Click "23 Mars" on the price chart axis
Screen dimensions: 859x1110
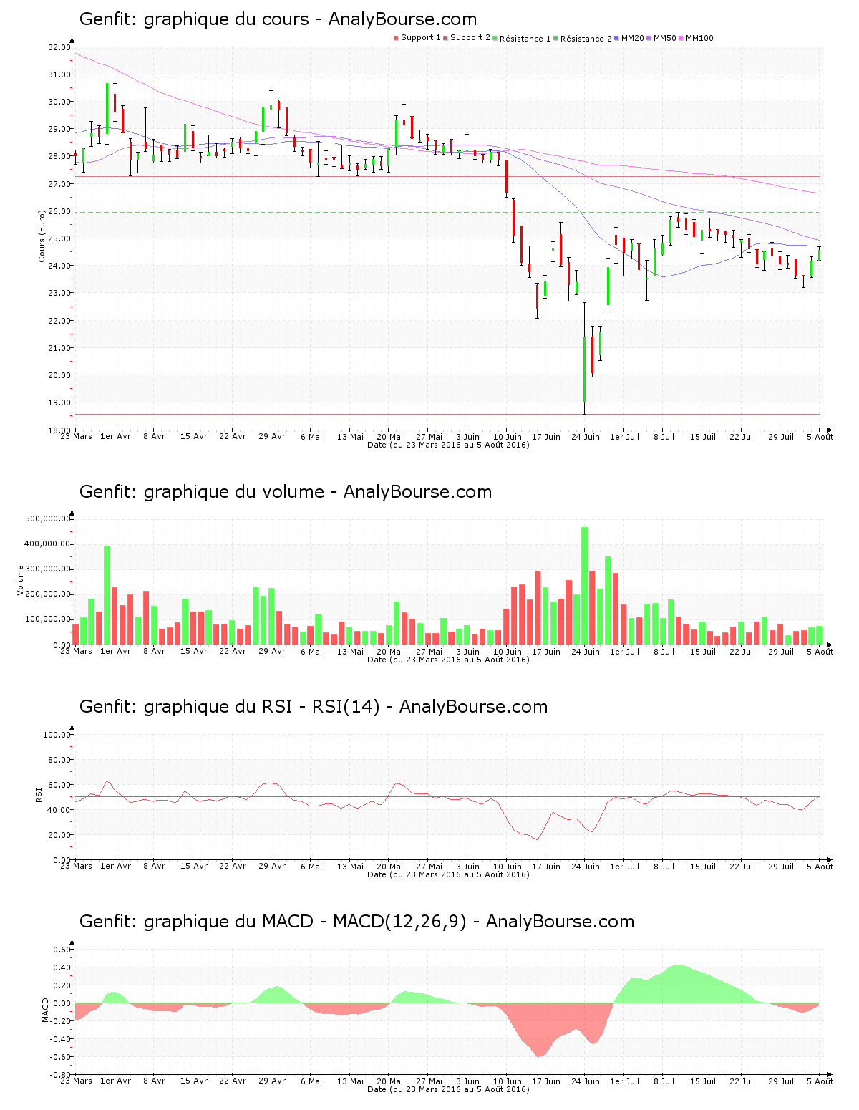click(77, 437)
